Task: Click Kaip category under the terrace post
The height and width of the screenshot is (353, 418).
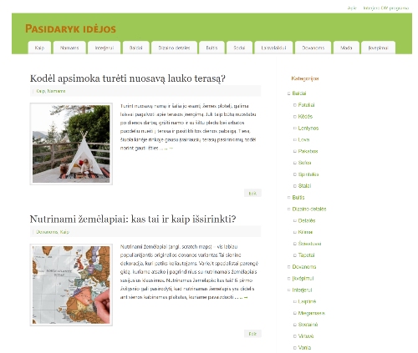Action: pyautogui.click(x=40, y=91)
